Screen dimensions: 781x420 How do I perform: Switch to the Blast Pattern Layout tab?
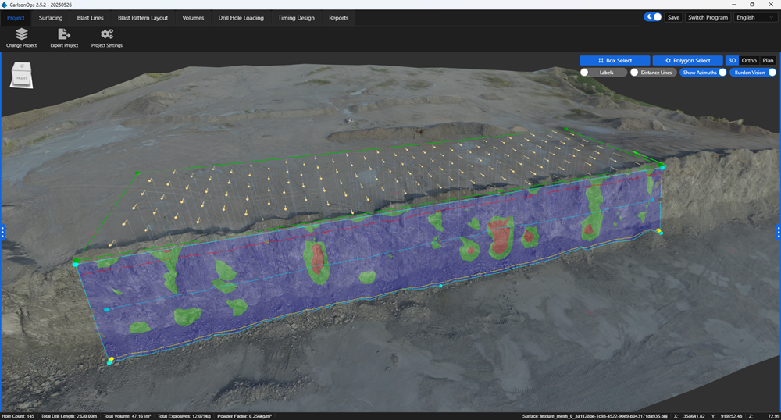142,17
